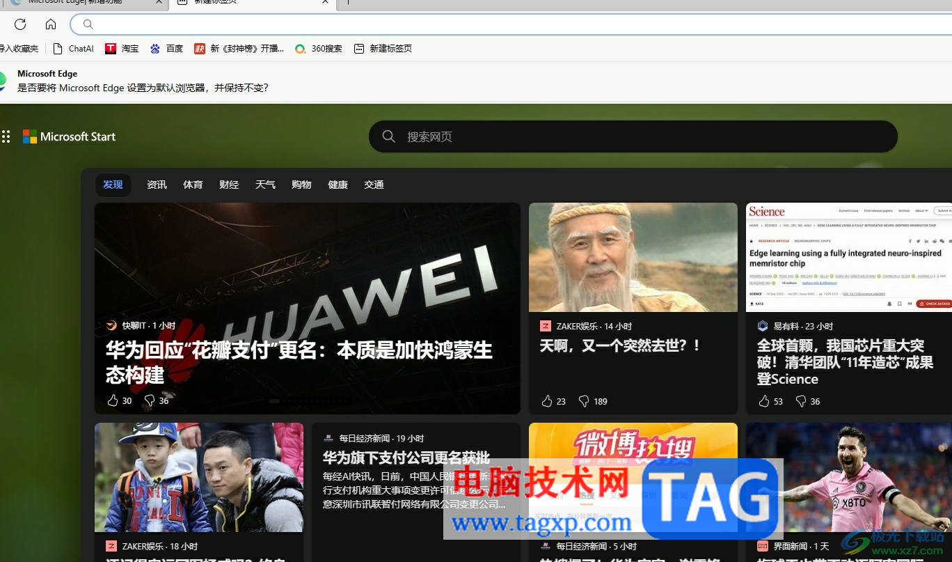Focus the 搜索网页 search box
This screenshot has width=952, height=562.
(x=633, y=136)
